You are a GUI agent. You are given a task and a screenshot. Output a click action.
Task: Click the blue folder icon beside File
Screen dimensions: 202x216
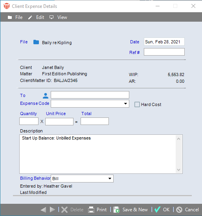[36, 42]
